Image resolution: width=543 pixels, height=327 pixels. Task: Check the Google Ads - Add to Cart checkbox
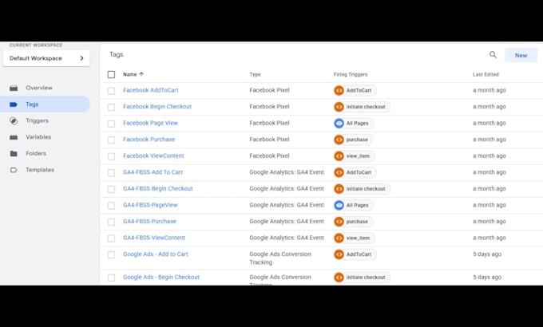(111, 254)
